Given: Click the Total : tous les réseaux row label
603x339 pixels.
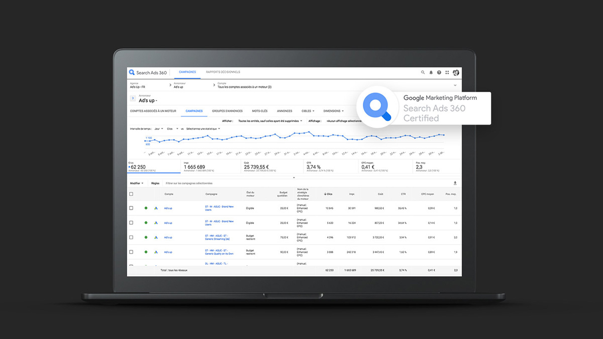Looking at the screenshot, I should point(174,270).
